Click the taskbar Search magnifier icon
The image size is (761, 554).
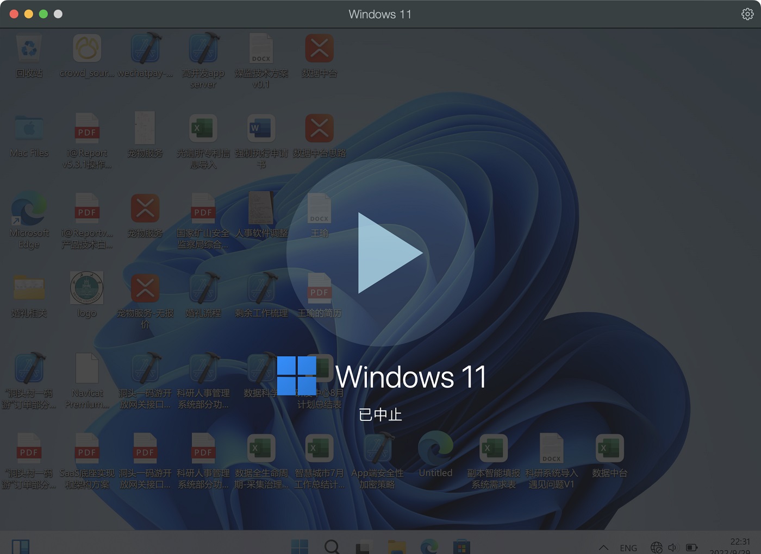(x=332, y=546)
